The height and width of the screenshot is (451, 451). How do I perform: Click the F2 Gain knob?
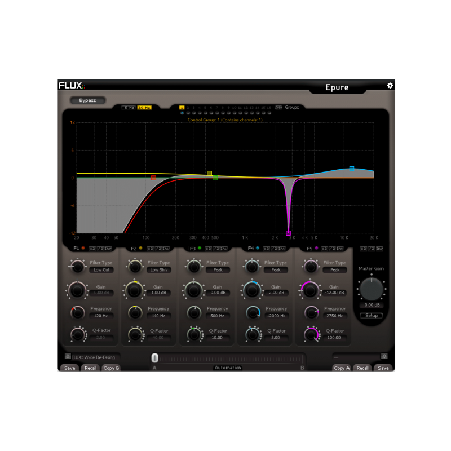pos(134,290)
